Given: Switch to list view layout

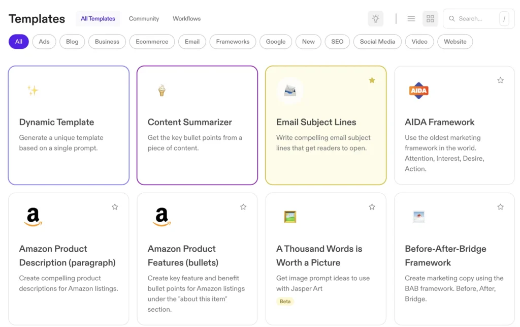Looking at the screenshot, I should [x=411, y=18].
